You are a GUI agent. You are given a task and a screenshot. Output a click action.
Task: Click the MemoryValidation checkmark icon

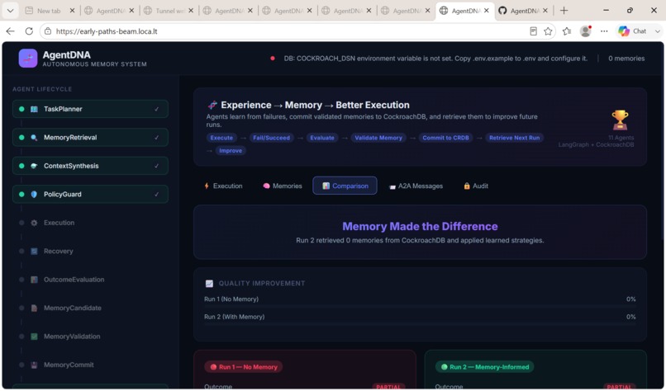(34, 337)
